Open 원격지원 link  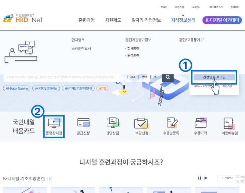235,7
